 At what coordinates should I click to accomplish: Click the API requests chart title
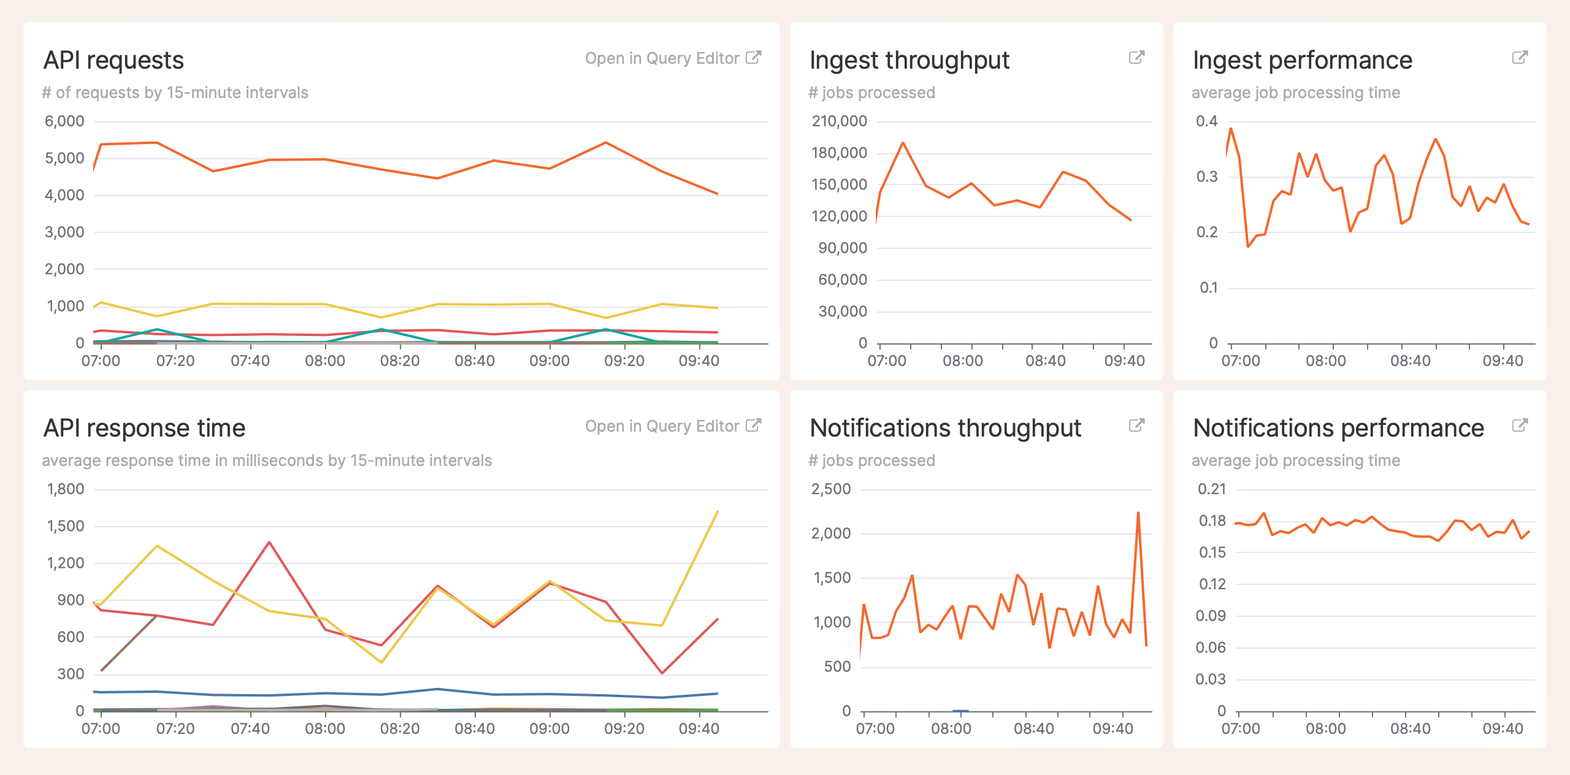click(113, 60)
